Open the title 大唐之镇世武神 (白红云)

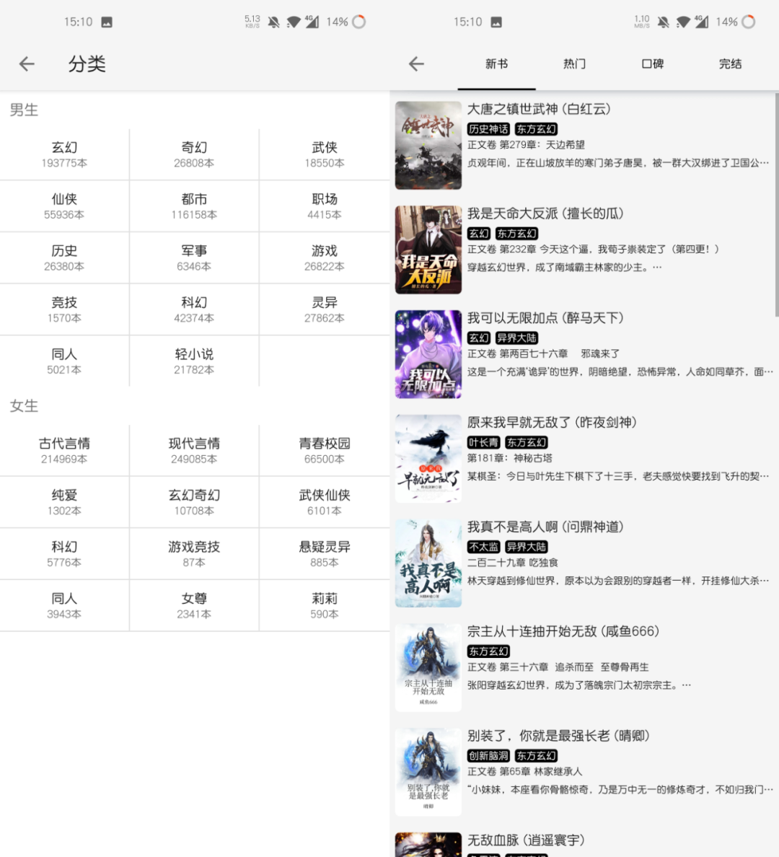(x=539, y=109)
